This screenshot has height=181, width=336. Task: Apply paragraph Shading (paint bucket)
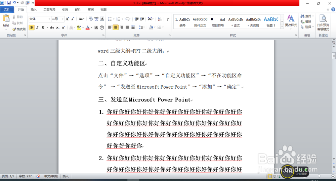pyautogui.click(x=151, y=28)
